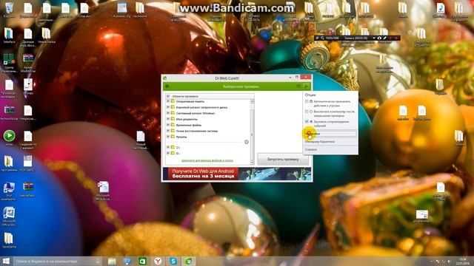Screen dimensions: 474x266
Task: Click the Bandicam pencil draw icon
Action: pos(385,38)
